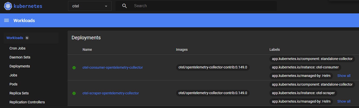Click the green status dot for otel-consumer
This screenshot has width=359, height=108.
pos(74,68)
